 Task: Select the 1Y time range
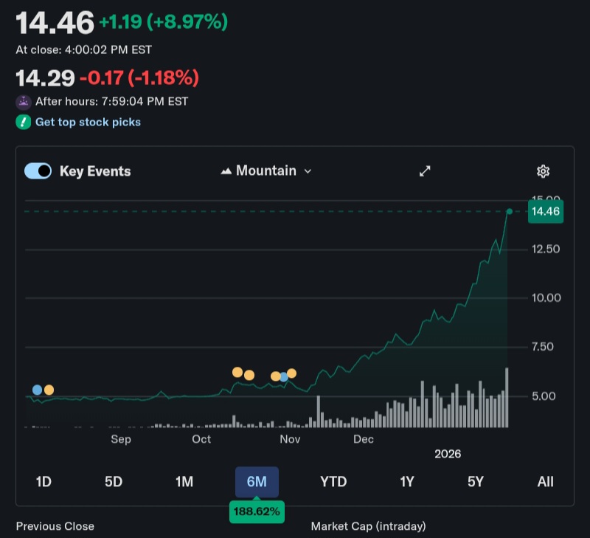pyautogui.click(x=407, y=481)
